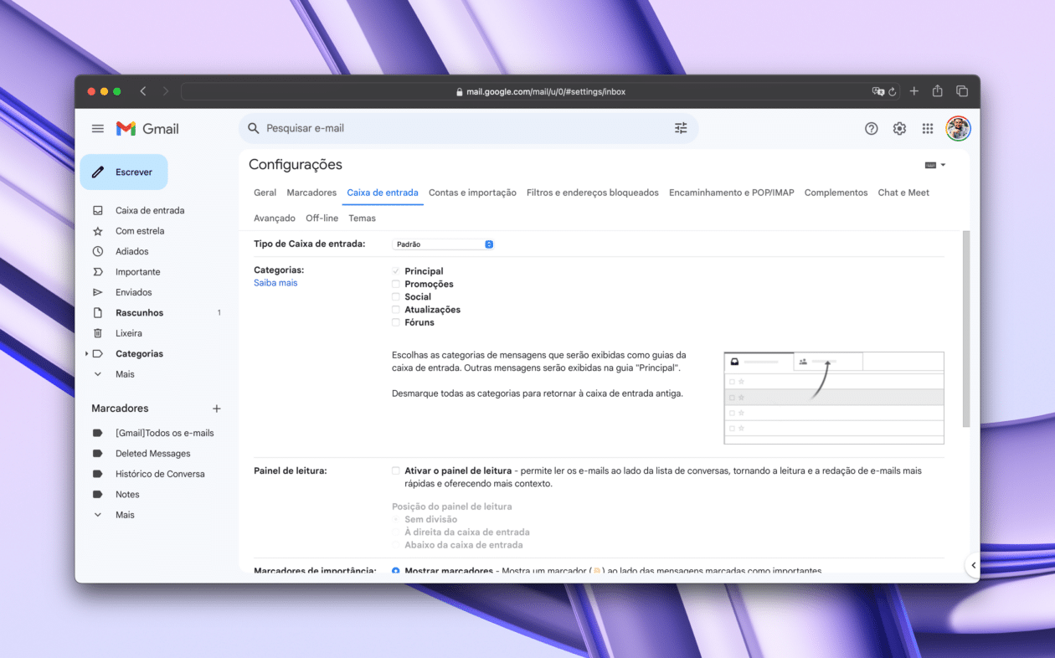Open the keyboard input tools dropdown

click(x=935, y=165)
